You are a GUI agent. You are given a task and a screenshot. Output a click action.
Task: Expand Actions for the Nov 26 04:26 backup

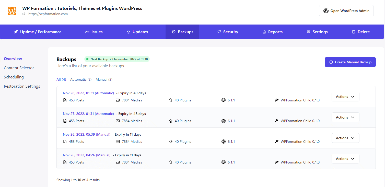[x=345, y=159]
